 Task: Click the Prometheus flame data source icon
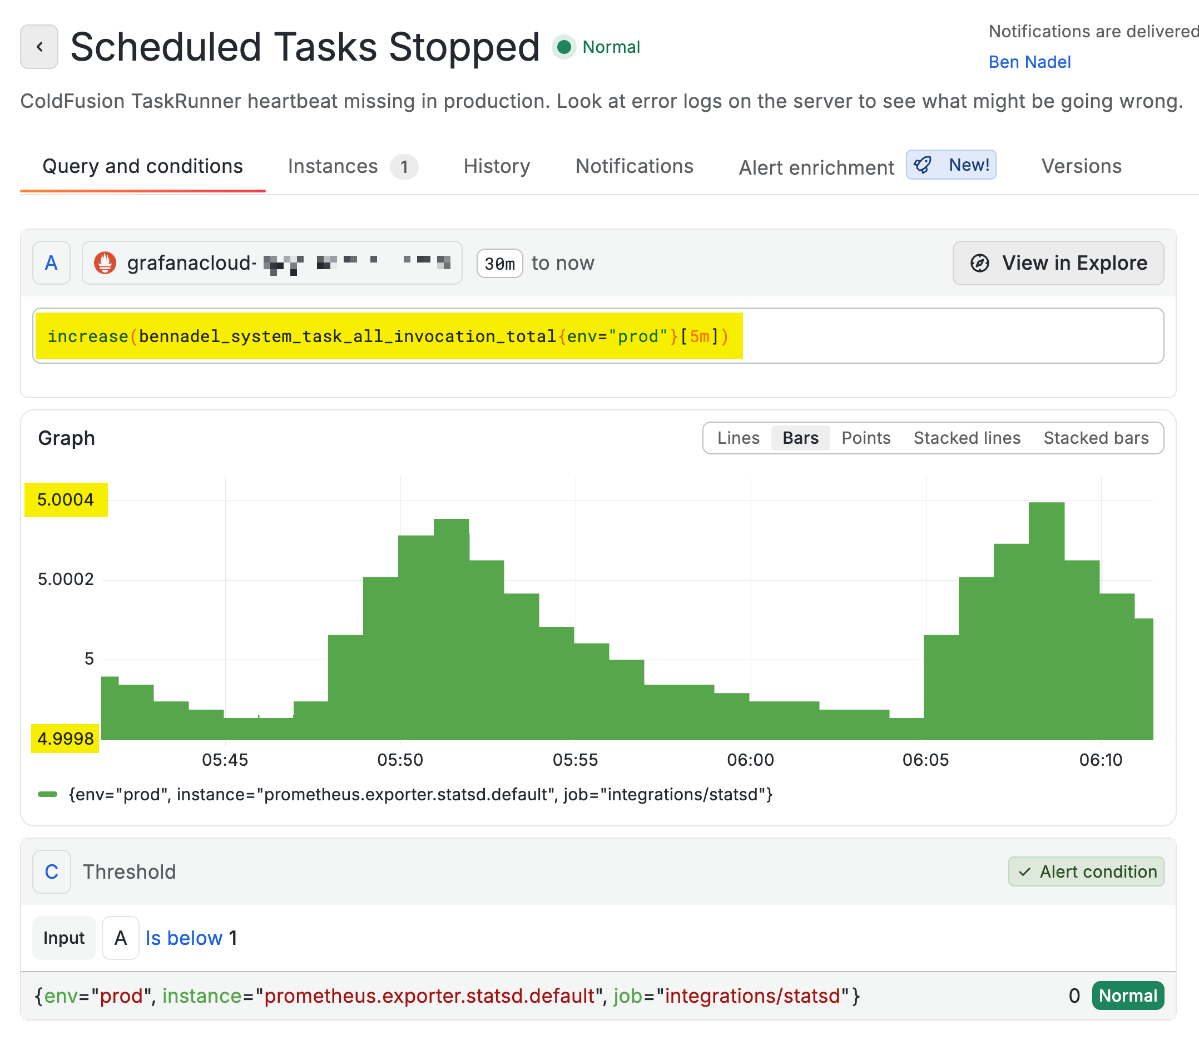click(105, 263)
